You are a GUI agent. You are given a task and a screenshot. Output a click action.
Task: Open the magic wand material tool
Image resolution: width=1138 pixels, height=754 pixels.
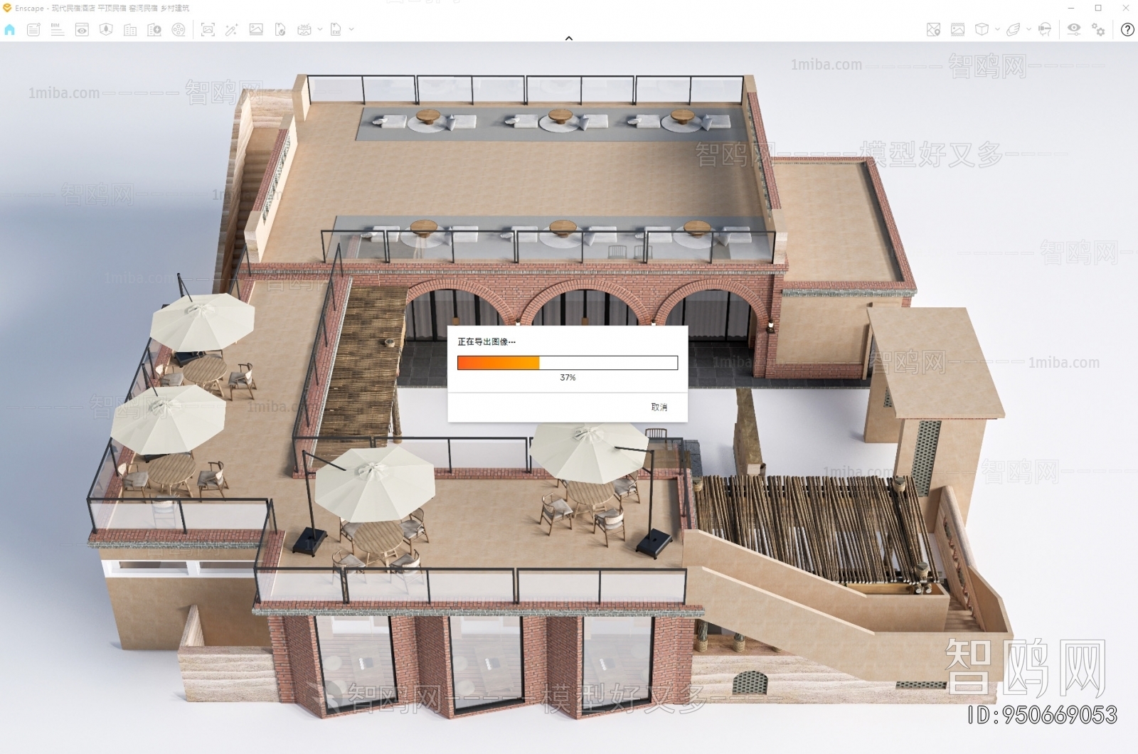pyautogui.click(x=232, y=29)
